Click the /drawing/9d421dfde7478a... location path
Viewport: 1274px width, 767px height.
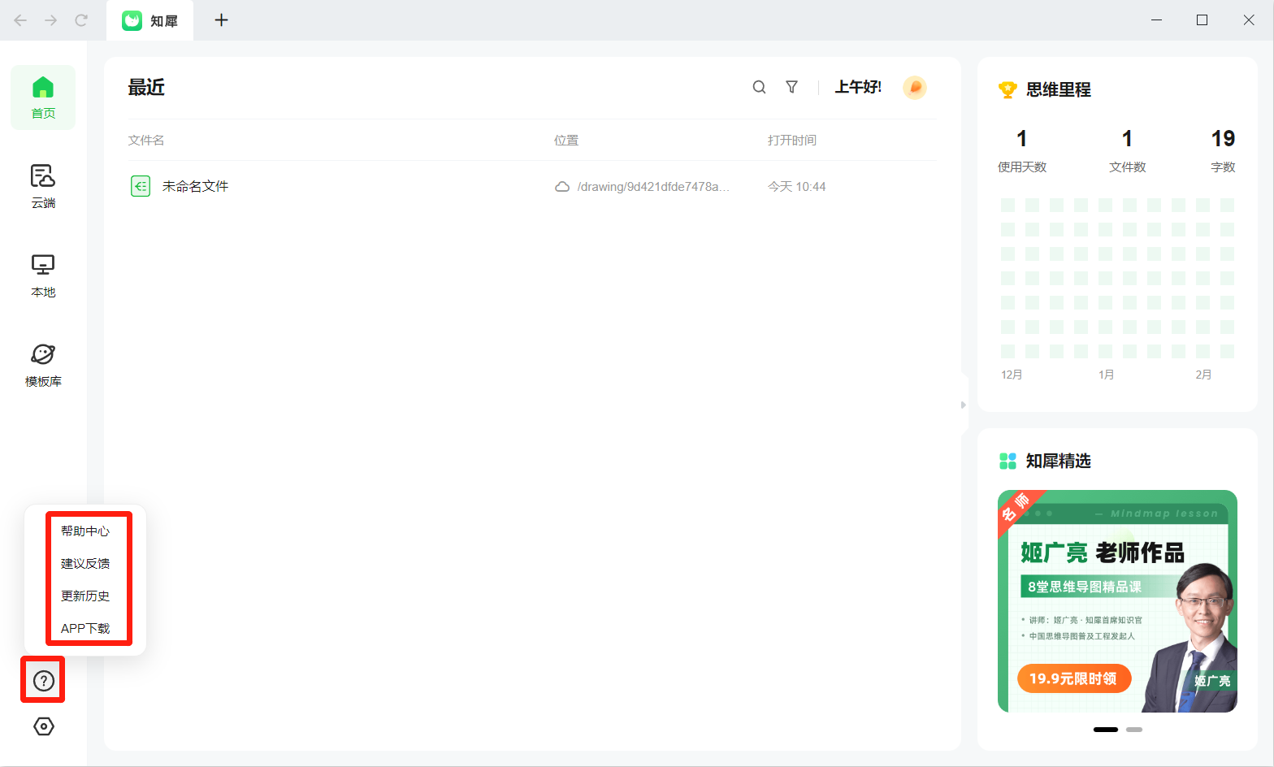coord(653,187)
